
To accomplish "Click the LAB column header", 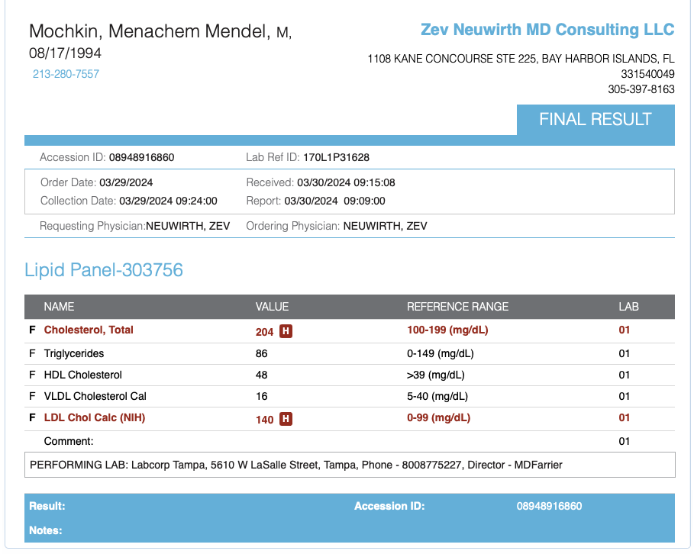I will (628, 307).
